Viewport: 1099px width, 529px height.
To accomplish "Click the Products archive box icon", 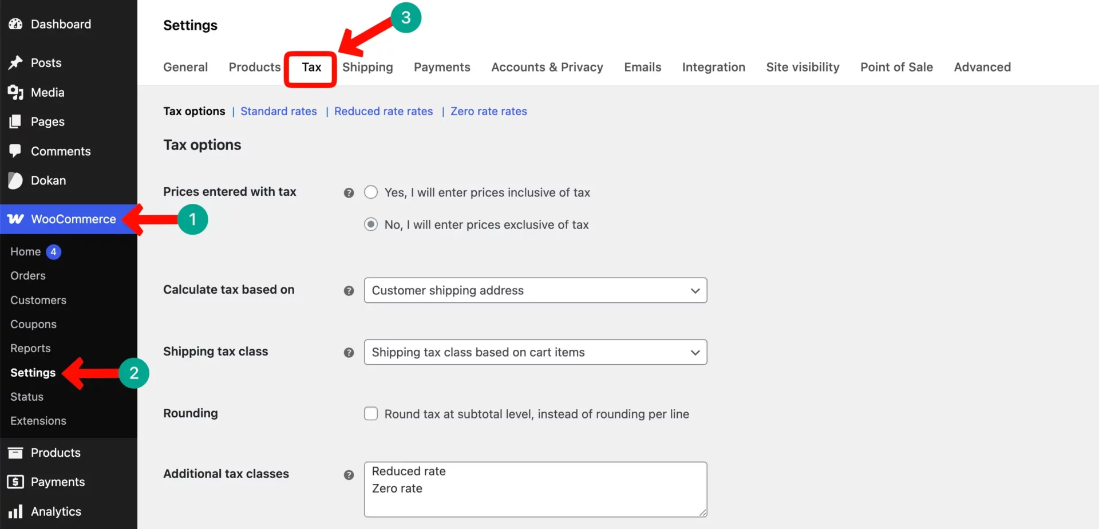I will (x=15, y=453).
